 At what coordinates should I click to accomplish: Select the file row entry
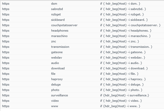pos(82,74)
